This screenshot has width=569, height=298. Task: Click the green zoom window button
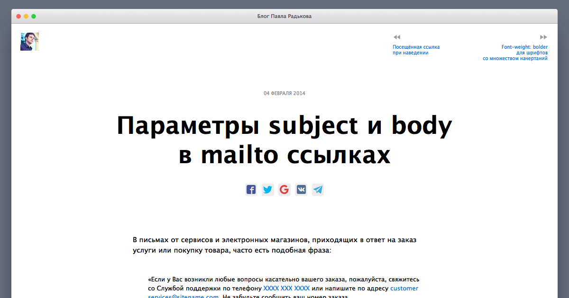click(x=33, y=16)
